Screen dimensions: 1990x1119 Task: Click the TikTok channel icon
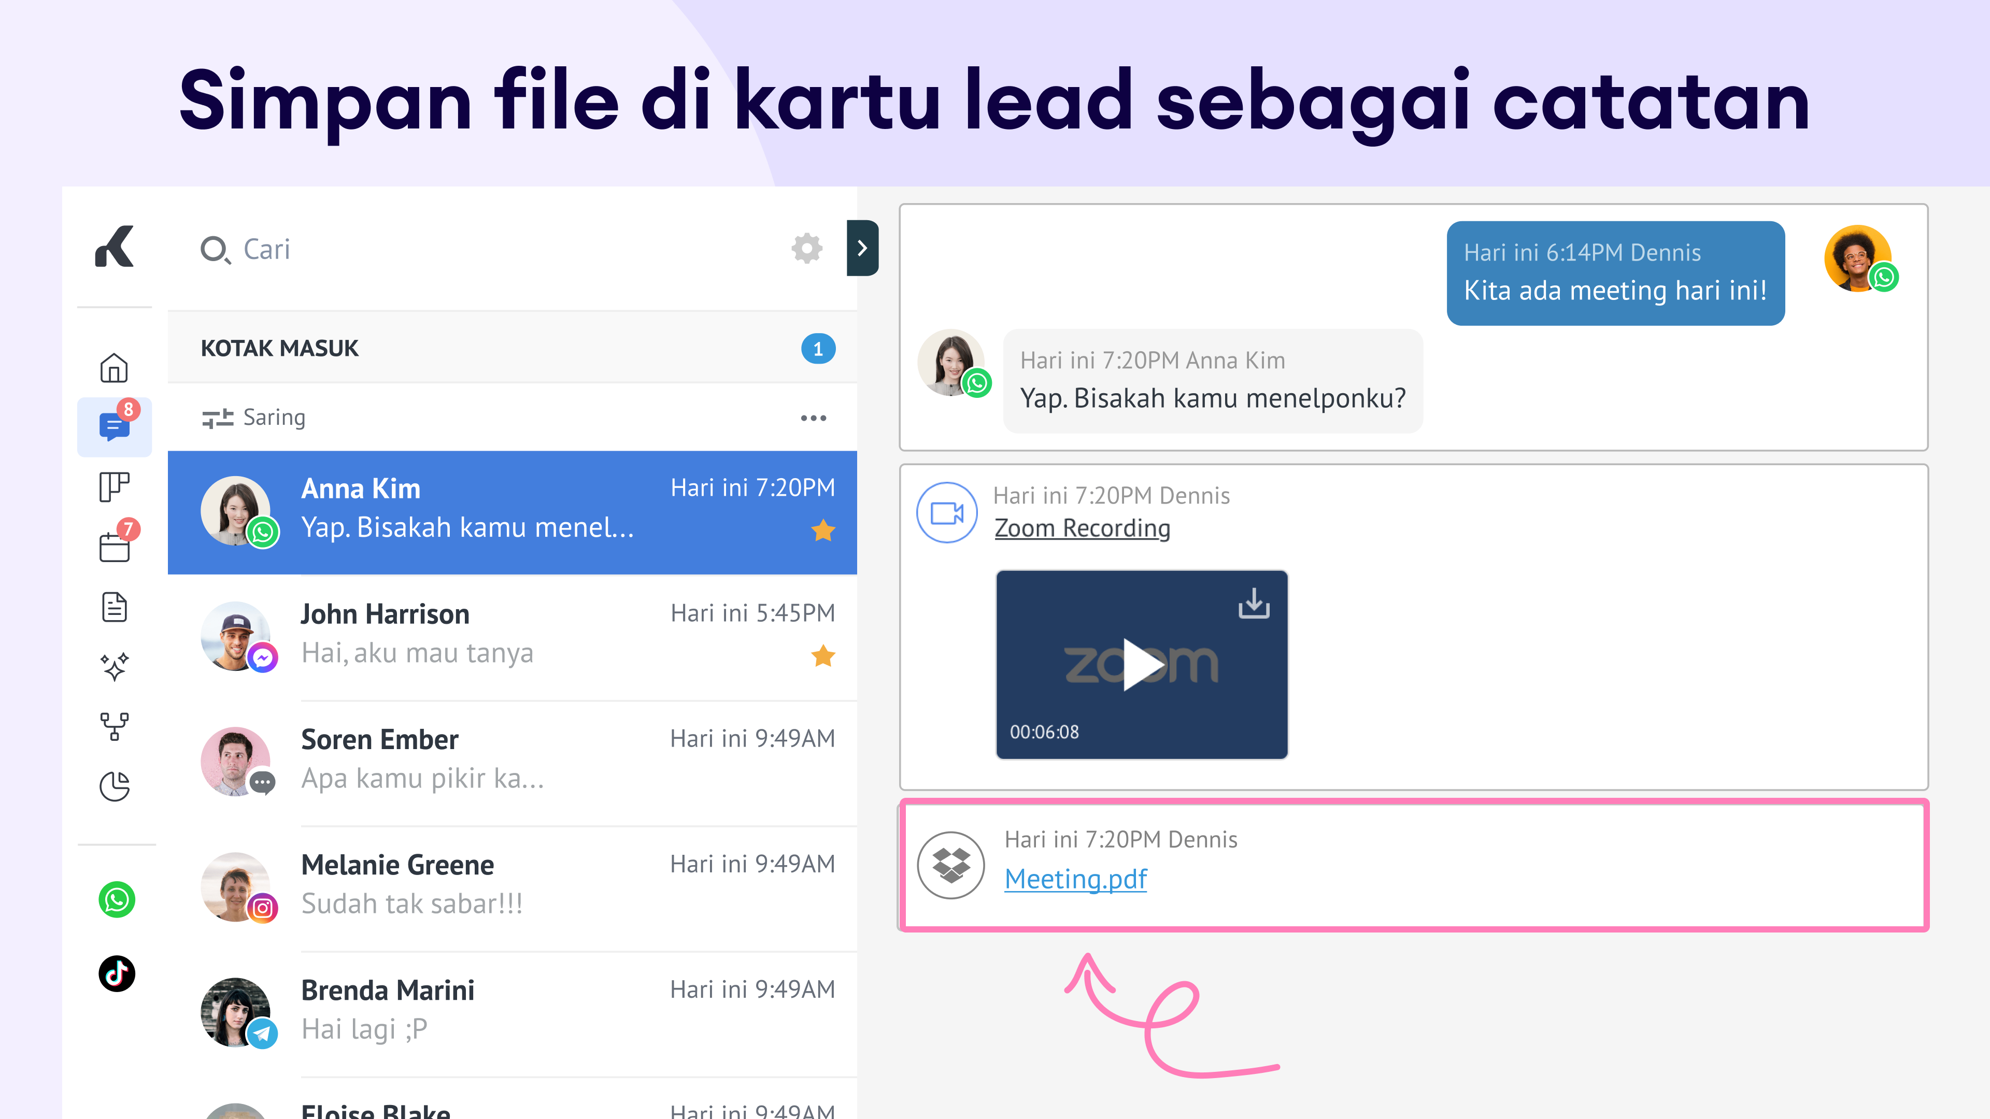[x=117, y=973]
